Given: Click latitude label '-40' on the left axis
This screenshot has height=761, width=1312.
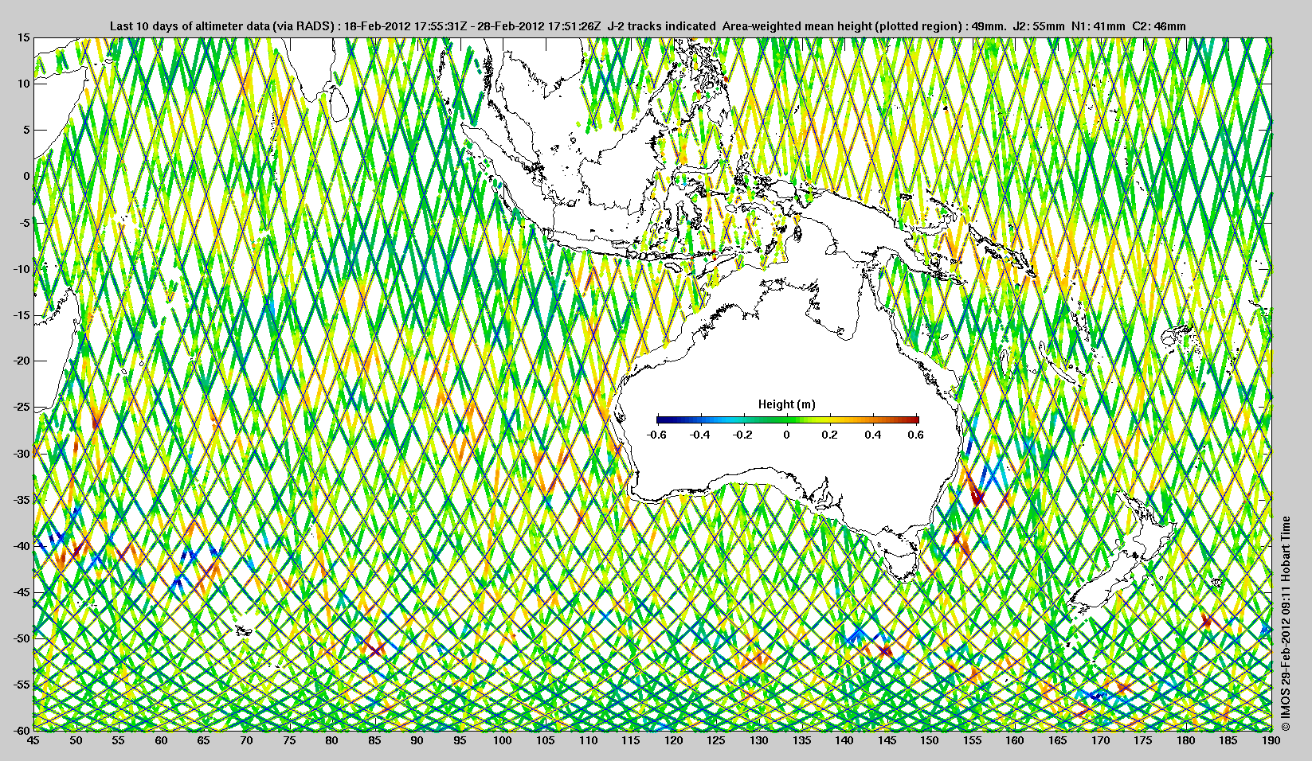Looking at the screenshot, I should pos(20,545).
